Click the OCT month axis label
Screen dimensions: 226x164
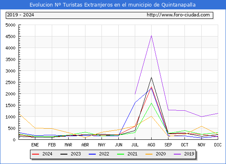[184, 145]
